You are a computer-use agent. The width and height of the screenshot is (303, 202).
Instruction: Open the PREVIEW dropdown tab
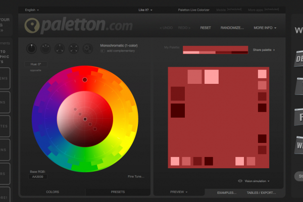[179, 192]
